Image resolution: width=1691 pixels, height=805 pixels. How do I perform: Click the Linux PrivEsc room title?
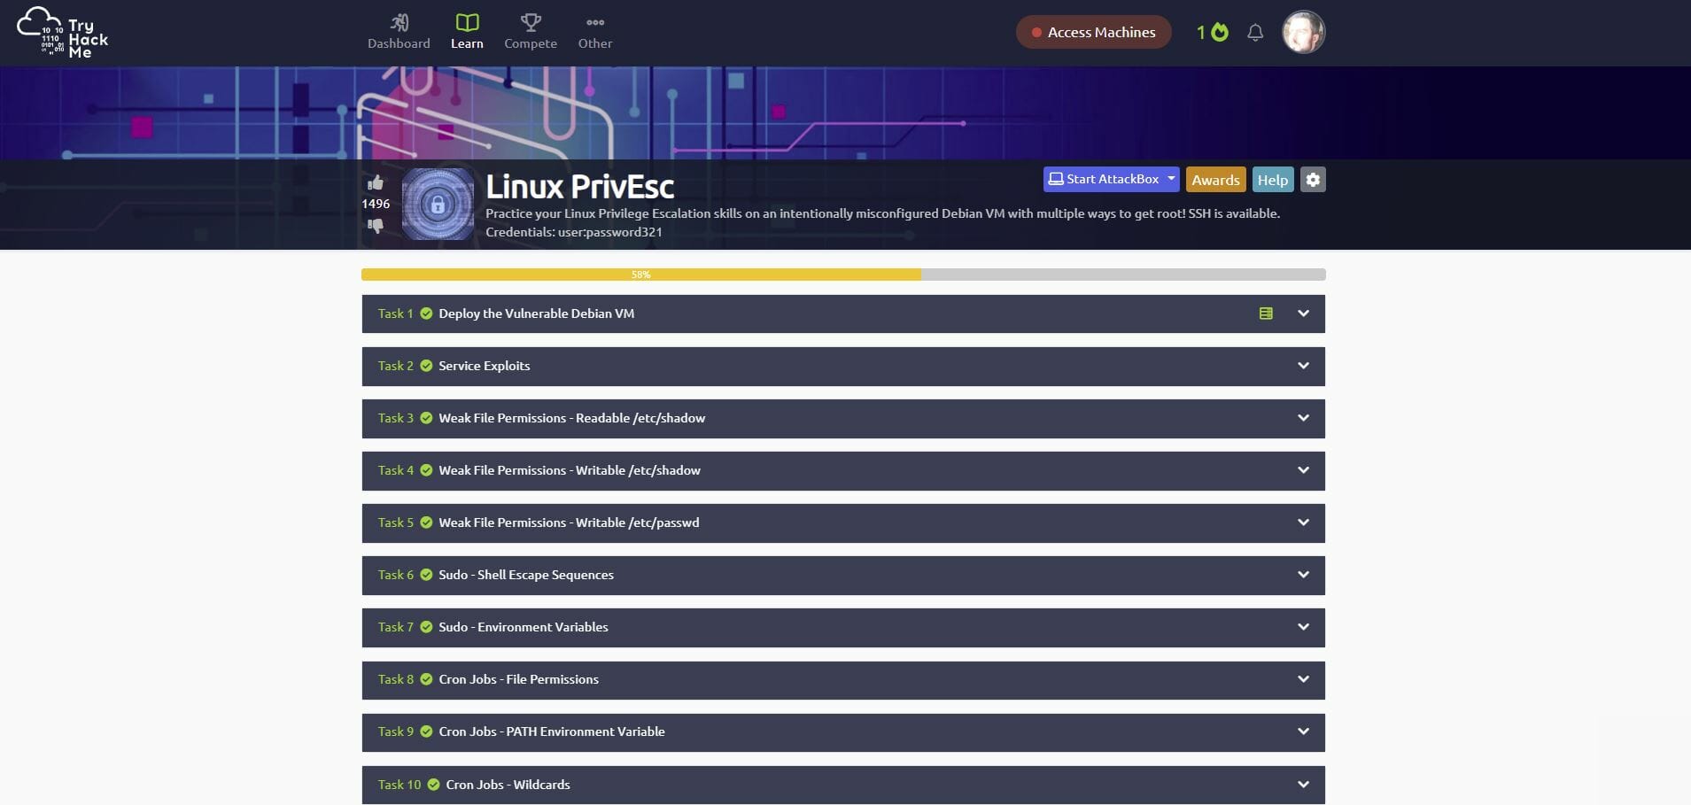pos(579,187)
